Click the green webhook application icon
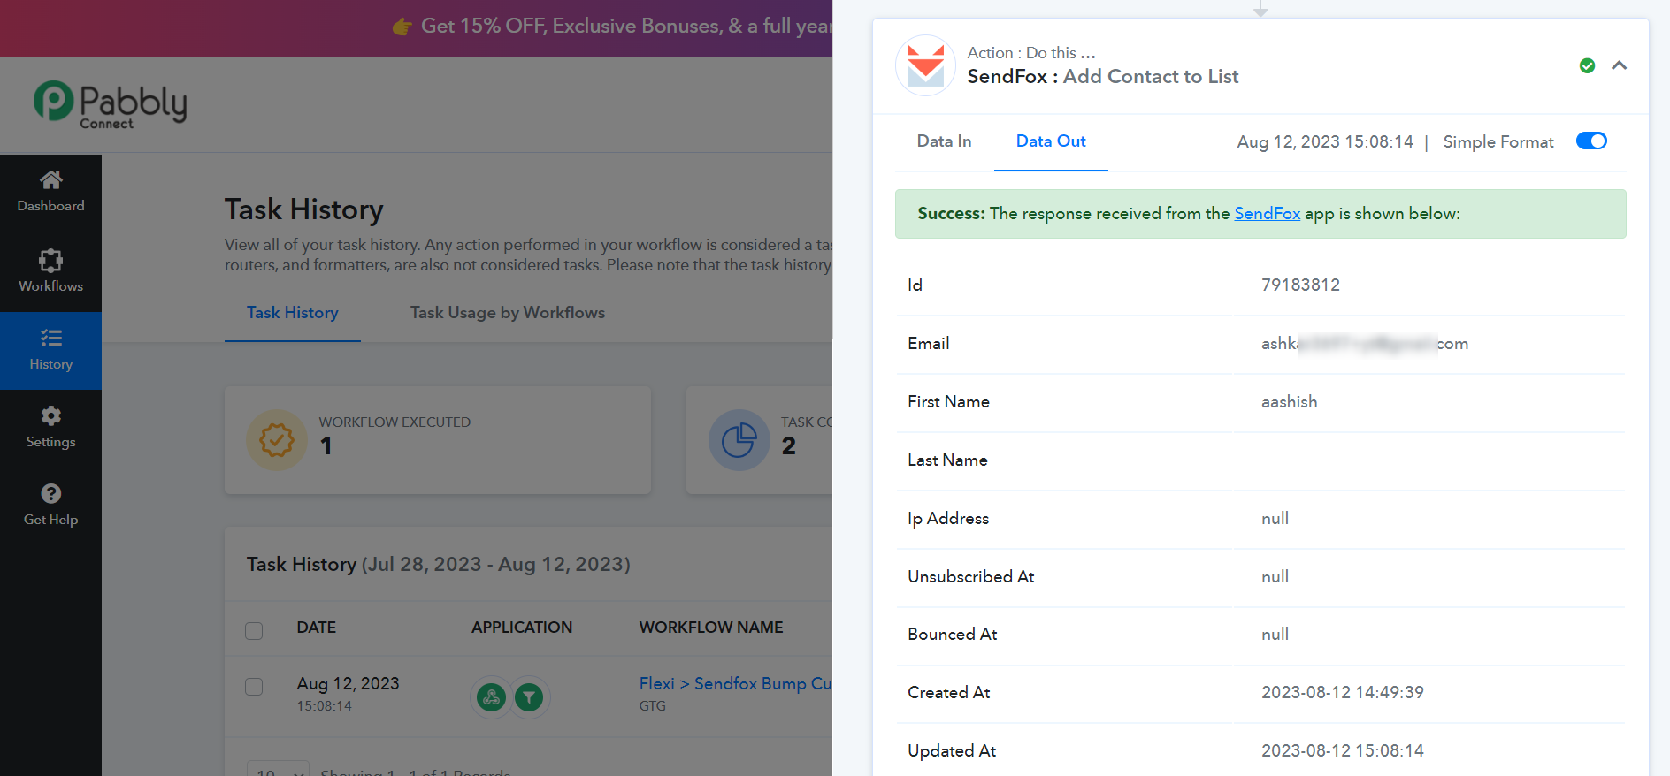The width and height of the screenshot is (1670, 776). [x=492, y=697]
